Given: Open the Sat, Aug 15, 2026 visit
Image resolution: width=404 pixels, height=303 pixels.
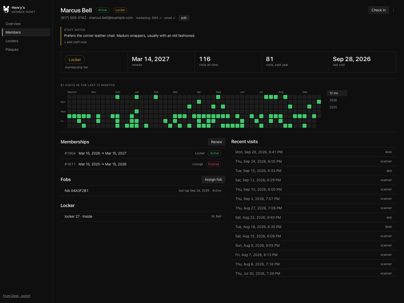Looking at the screenshot, I should 314,236.
